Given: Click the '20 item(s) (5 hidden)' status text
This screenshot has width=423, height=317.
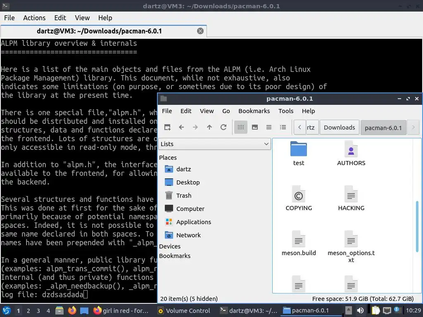Looking at the screenshot, I should coord(189,299).
